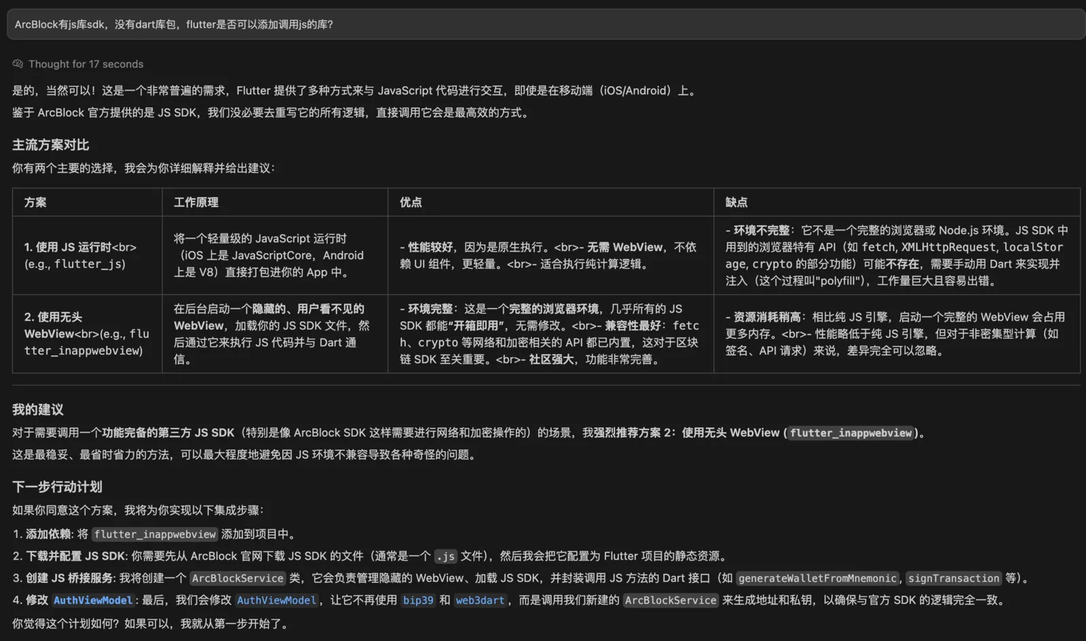Click the step label "1. 添加依赖"
This screenshot has width=1086, height=641.
(42, 535)
